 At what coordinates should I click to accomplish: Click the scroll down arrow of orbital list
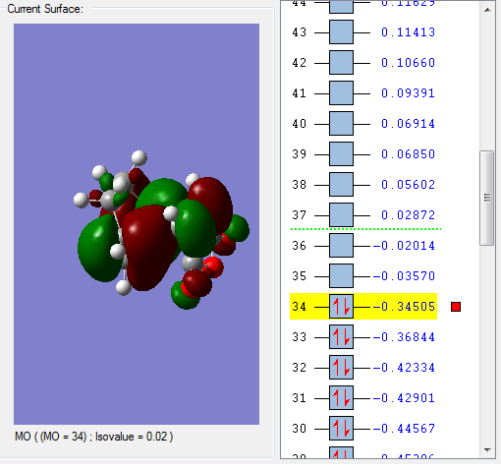[x=487, y=450]
